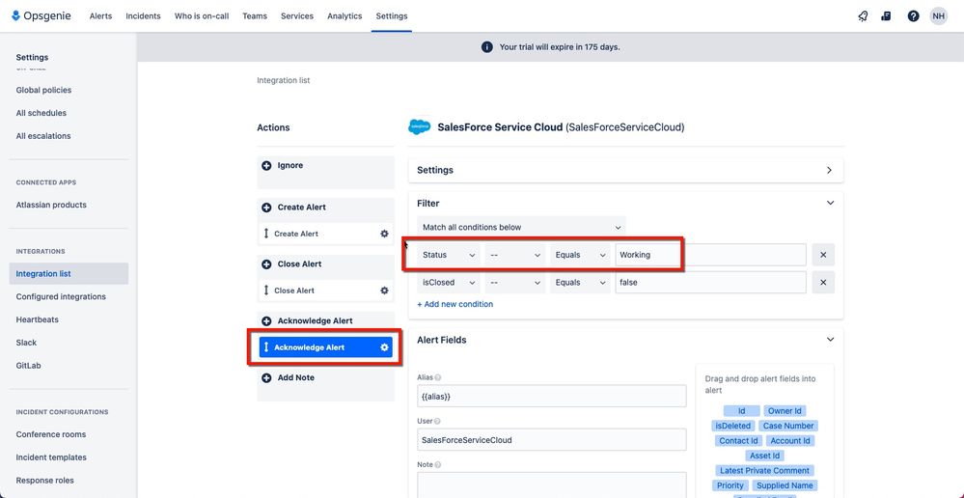Viewport: 964px width, 498px height.
Task: Click the Salesforce cloud logo
Action: (420, 127)
